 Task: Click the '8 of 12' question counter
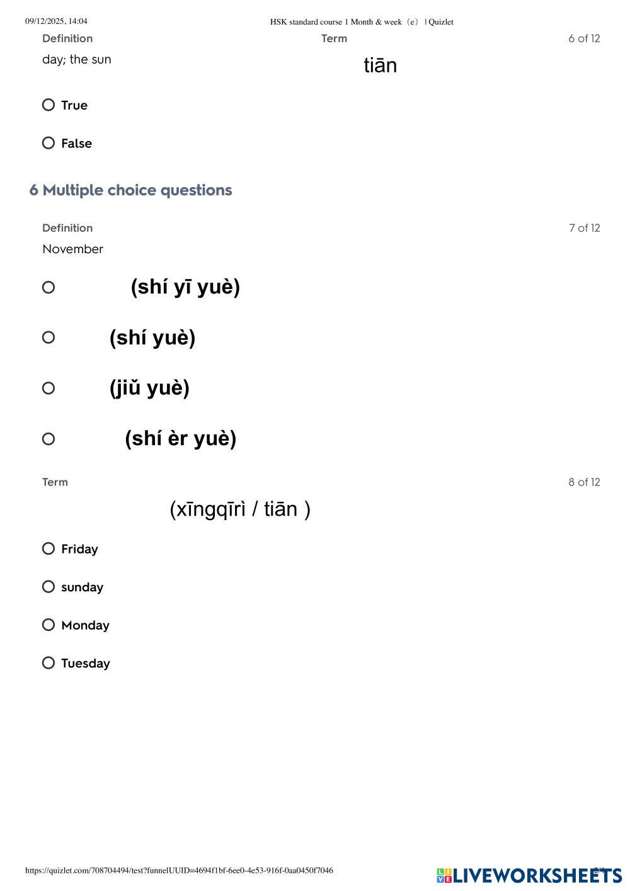(584, 482)
